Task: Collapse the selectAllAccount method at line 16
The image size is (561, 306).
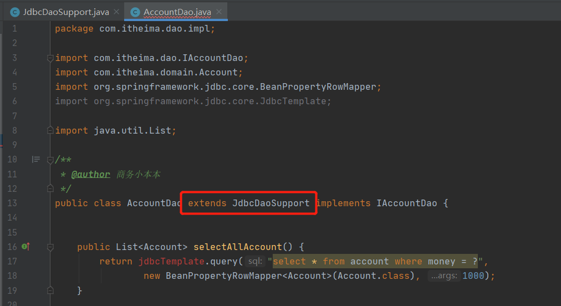Action: (x=50, y=247)
